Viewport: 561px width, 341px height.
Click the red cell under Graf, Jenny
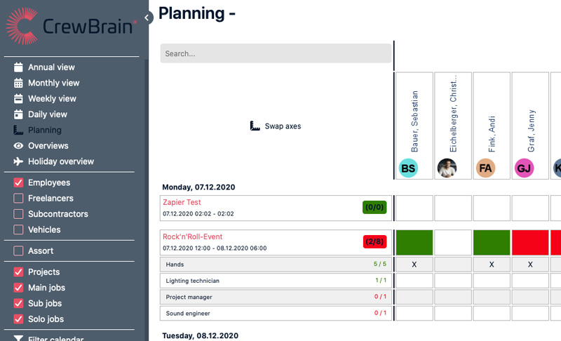point(529,242)
